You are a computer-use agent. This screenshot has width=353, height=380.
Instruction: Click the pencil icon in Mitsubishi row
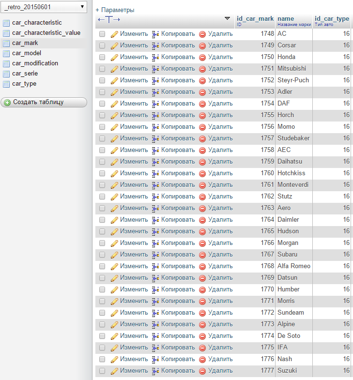(x=114, y=69)
